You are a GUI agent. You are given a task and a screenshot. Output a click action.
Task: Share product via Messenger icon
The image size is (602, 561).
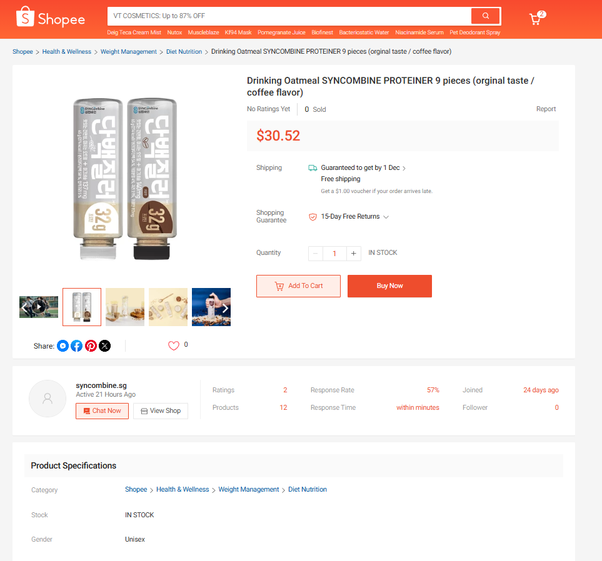pos(63,345)
